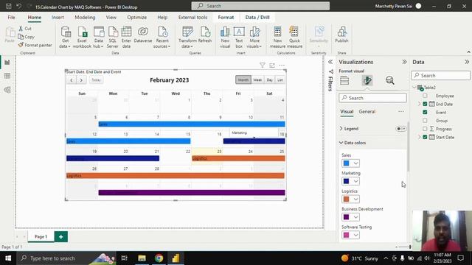
Task: Switch to Model view in sidebar
Action: 7,90
